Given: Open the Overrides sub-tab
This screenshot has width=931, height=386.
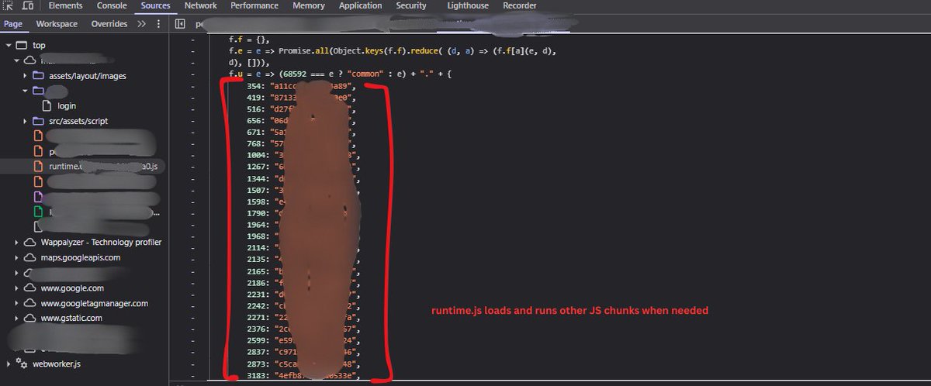Looking at the screenshot, I should tap(109, 24).
